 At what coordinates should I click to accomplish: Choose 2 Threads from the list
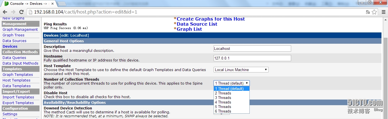tap(231, 93)
